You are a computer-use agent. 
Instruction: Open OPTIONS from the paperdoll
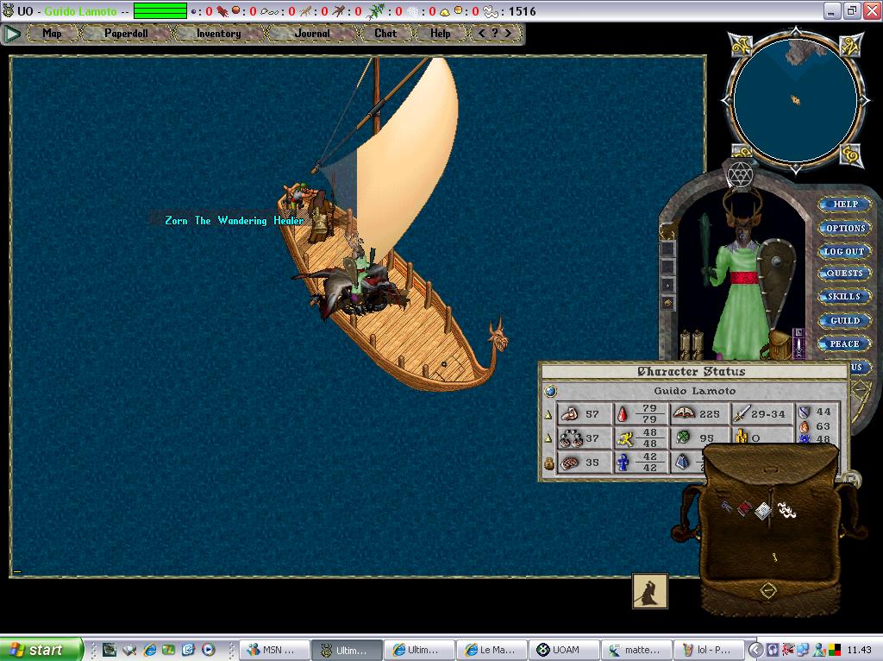pyautogui.click(x=845, y=228)
